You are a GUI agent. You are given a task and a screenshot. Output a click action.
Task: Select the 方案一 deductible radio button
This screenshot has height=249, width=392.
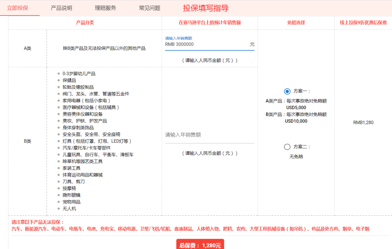point(287,91)
